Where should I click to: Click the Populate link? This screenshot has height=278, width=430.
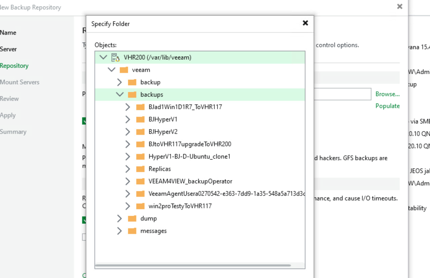[x=387, y=106]
